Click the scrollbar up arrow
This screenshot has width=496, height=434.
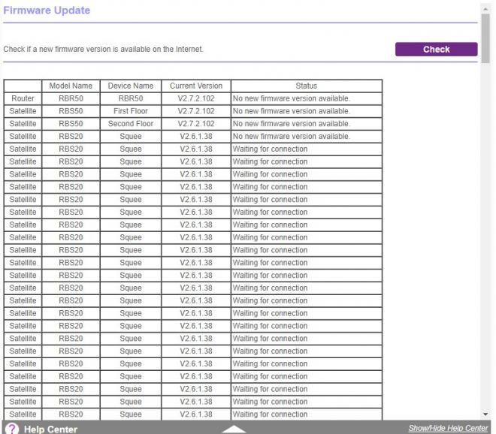click(x=485, y=10)
